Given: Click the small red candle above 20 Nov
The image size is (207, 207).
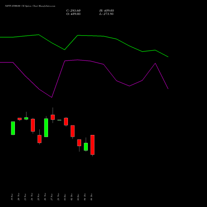Looking at the screenshot, I should point(19,119).
